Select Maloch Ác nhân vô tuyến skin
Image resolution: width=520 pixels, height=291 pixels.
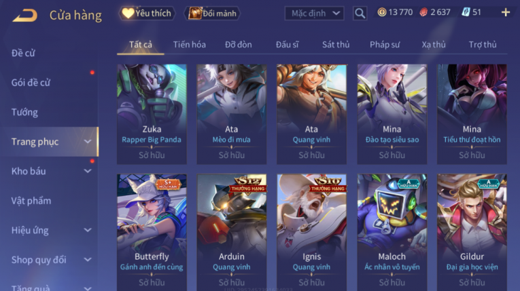point(392,233)
